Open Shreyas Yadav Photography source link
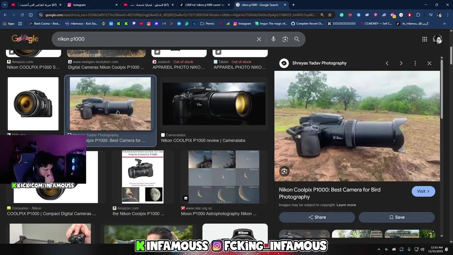Image resolution: width=453 pixels, height=255 pixels. point(319,63)
